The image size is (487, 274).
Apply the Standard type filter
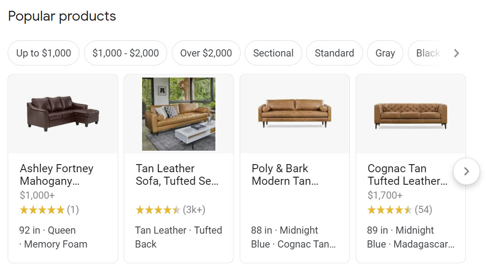click(x=334, y=53)
